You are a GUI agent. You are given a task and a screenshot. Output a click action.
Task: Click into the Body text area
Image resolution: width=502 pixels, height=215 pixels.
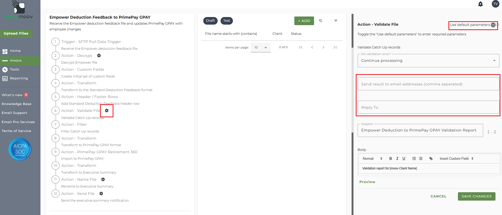(x=429, y=168)
